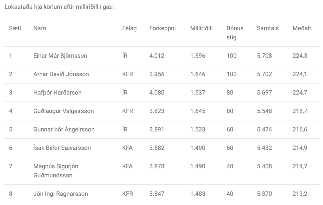This screenshot has width=323, height=205.
Task: Click the Félag column header
Action: click(129, 28)
